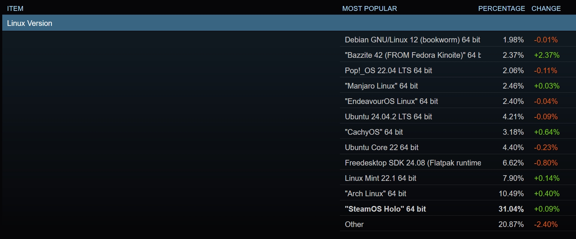576x239 pixels.
Task: Click the +0.64% change for CachyOS
Action: click(x=547, y=132)
